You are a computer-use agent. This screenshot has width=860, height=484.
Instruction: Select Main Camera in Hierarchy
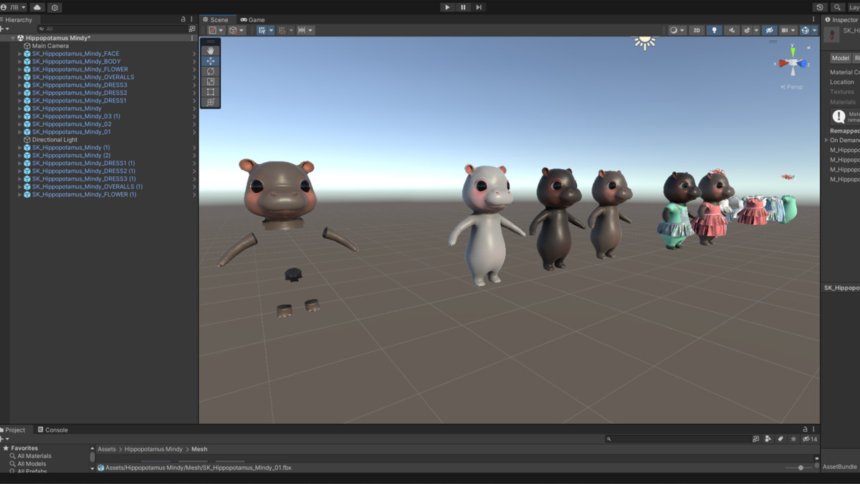(x=50, y=46)
